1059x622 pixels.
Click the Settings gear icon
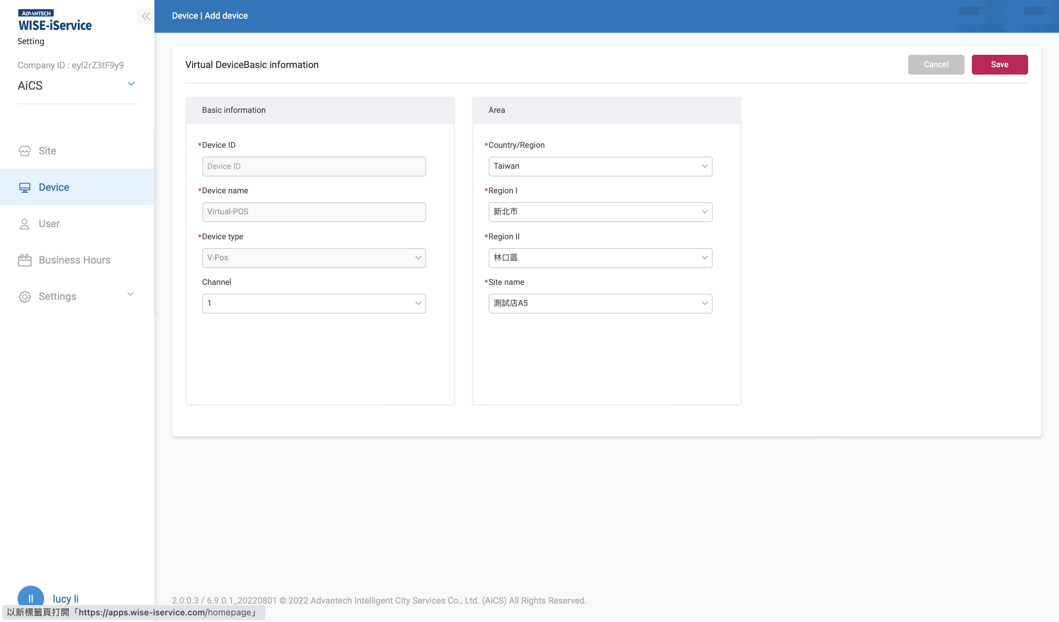(x=24, y=296)
